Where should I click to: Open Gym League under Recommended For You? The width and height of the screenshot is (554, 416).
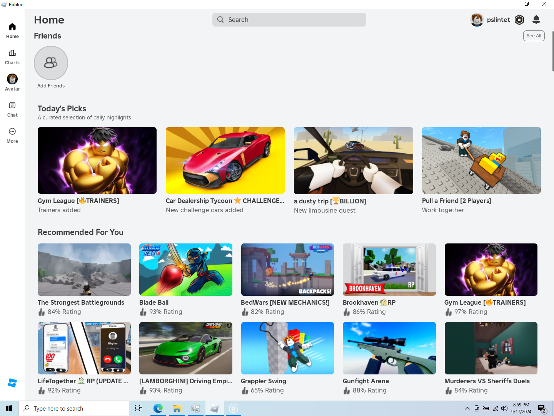tap(491, 270)
